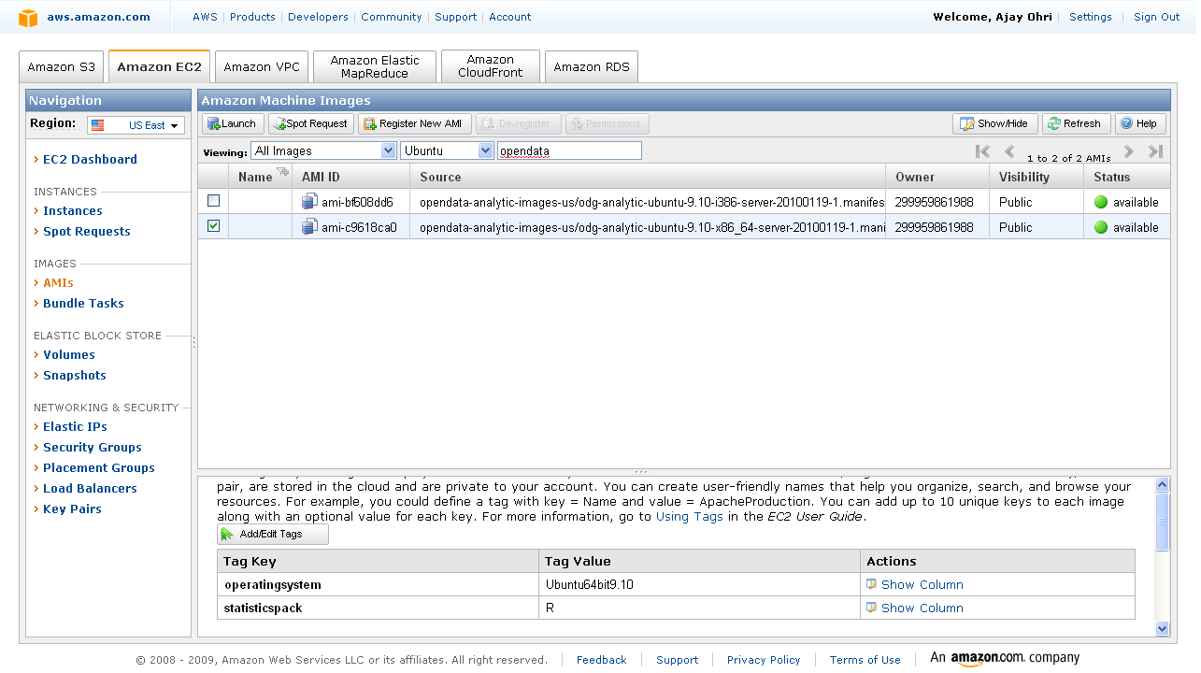
Task: Expand the All Images viewing dropdown
Action: point(323,150)
